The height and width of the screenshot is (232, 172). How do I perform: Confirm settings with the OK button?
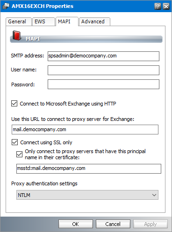click(76, 224)
